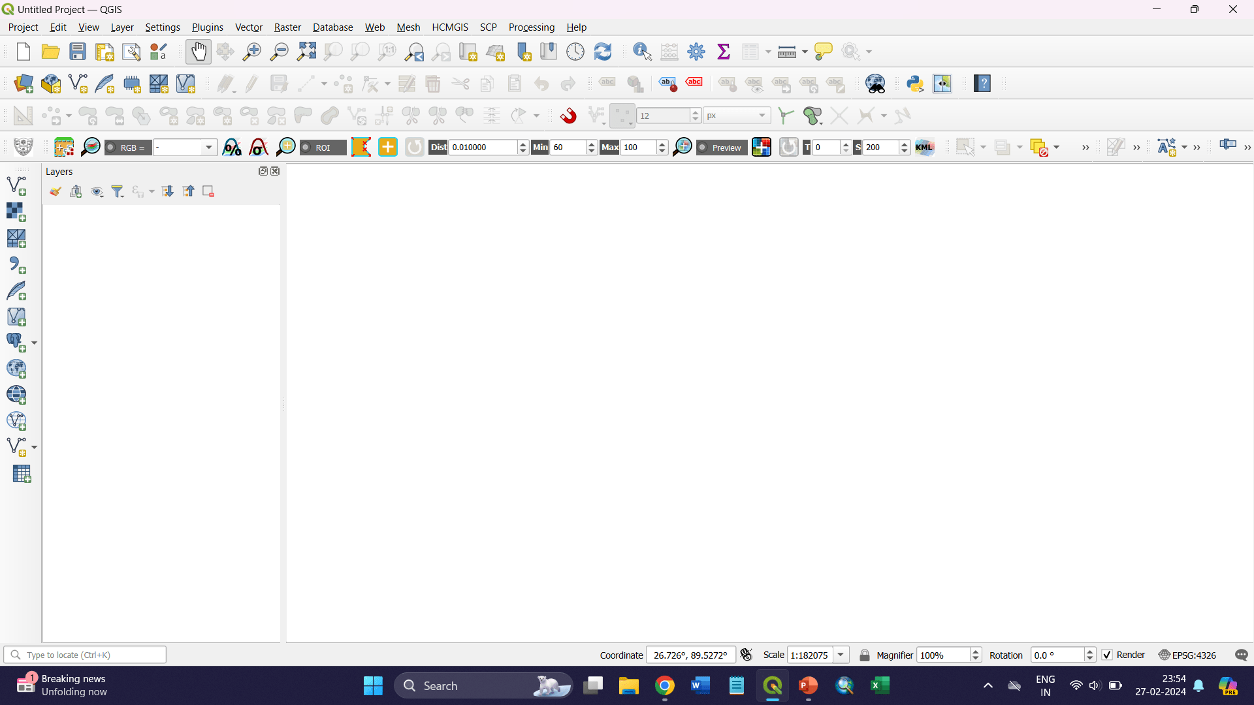The image size is (1254, 705).
Task: Open the Help question mark icon
Action: [982, 84]
